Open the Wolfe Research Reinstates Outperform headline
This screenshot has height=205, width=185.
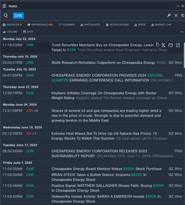tap(103, 63)
